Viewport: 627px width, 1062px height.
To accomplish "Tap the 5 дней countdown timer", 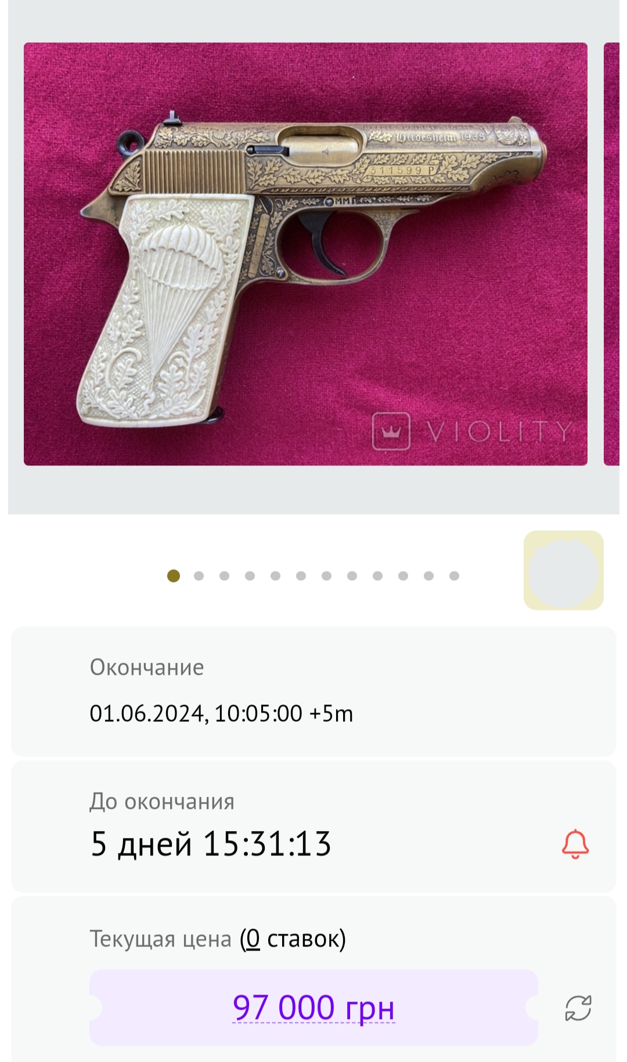I will (x=211, y=844).
